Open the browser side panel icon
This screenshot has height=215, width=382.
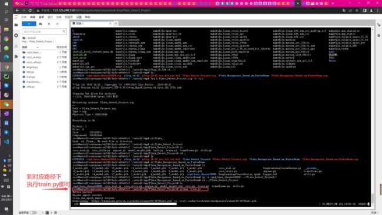365,11
